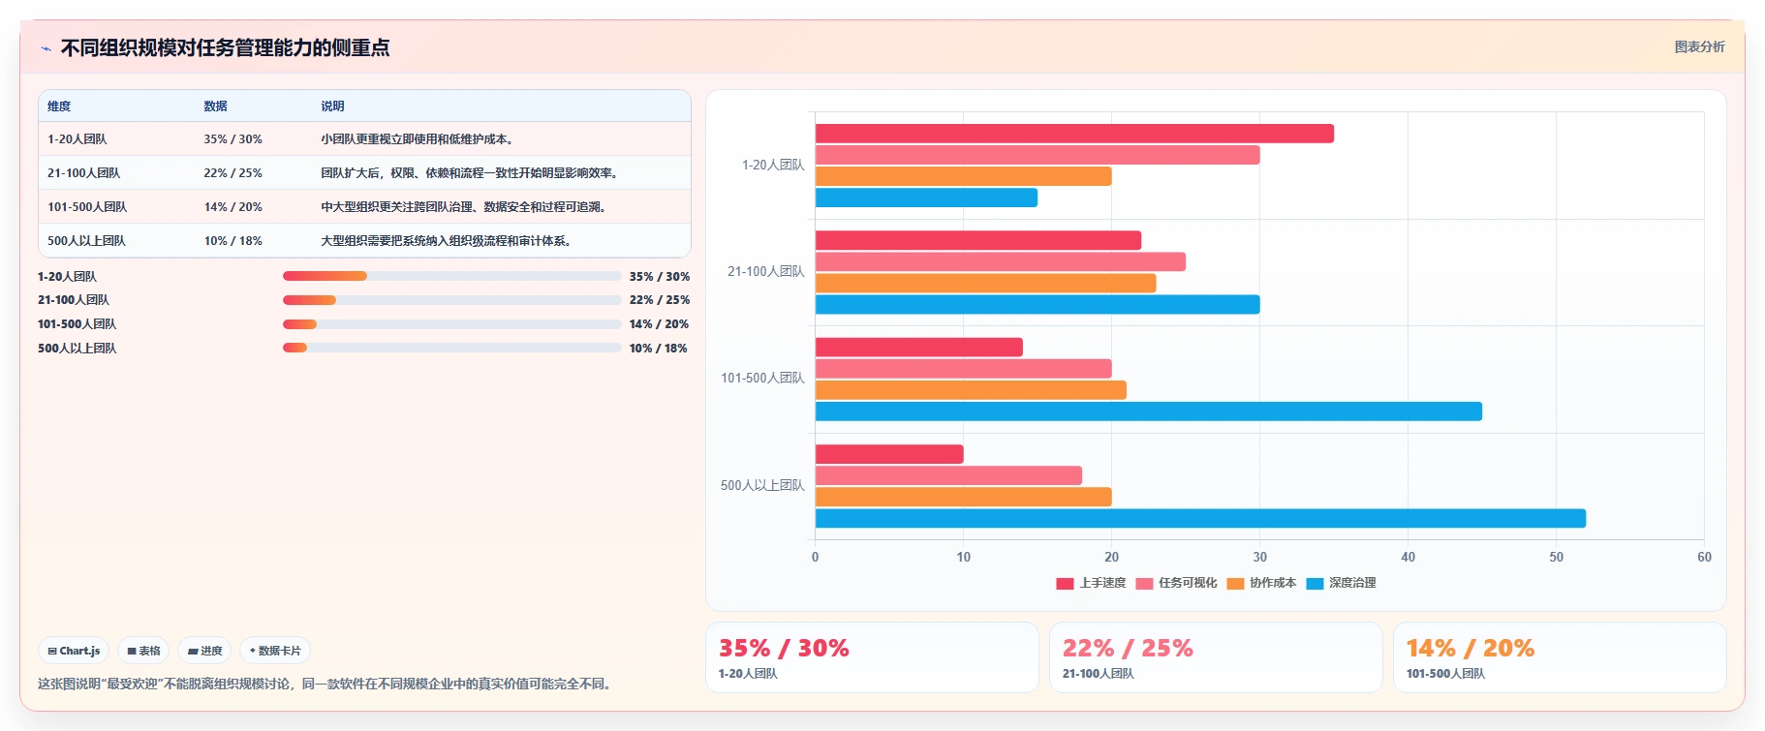Click the 深度治理 bar for 101-500人团队
The image size is (1765, 731).
coord(1149,411)
